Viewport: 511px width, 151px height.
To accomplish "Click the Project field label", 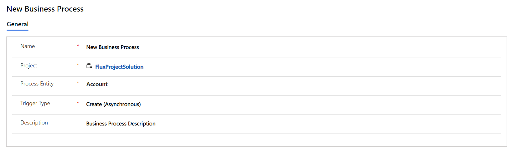I will [x=29, y=66].
